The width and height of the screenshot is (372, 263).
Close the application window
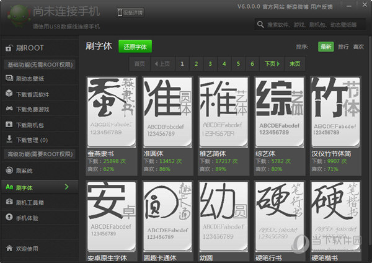pos(365,5)
